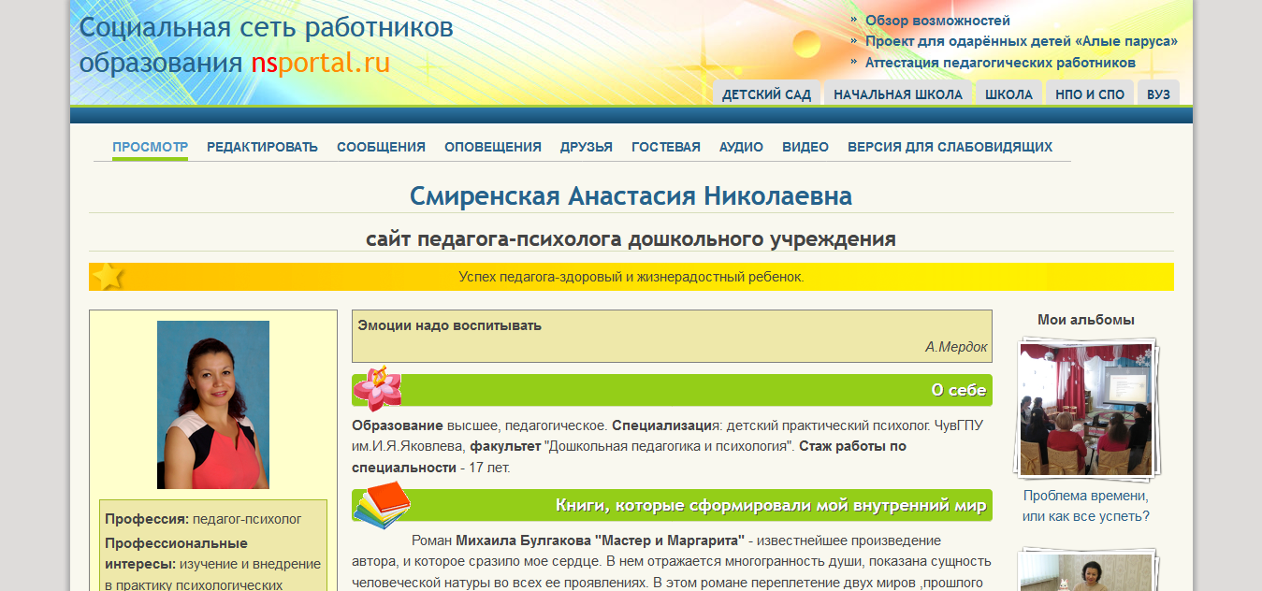Screen dimensions: 1262x591
Task: Click the name heading Смиренская Анастасия Николаевна
Action: (x=631, y=196)
